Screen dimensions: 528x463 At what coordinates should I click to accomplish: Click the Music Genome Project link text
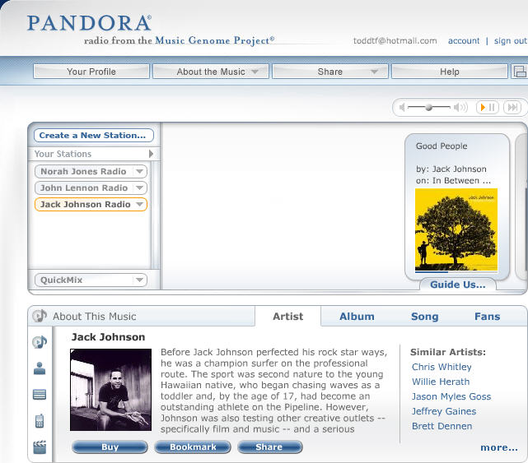point(214,40)
